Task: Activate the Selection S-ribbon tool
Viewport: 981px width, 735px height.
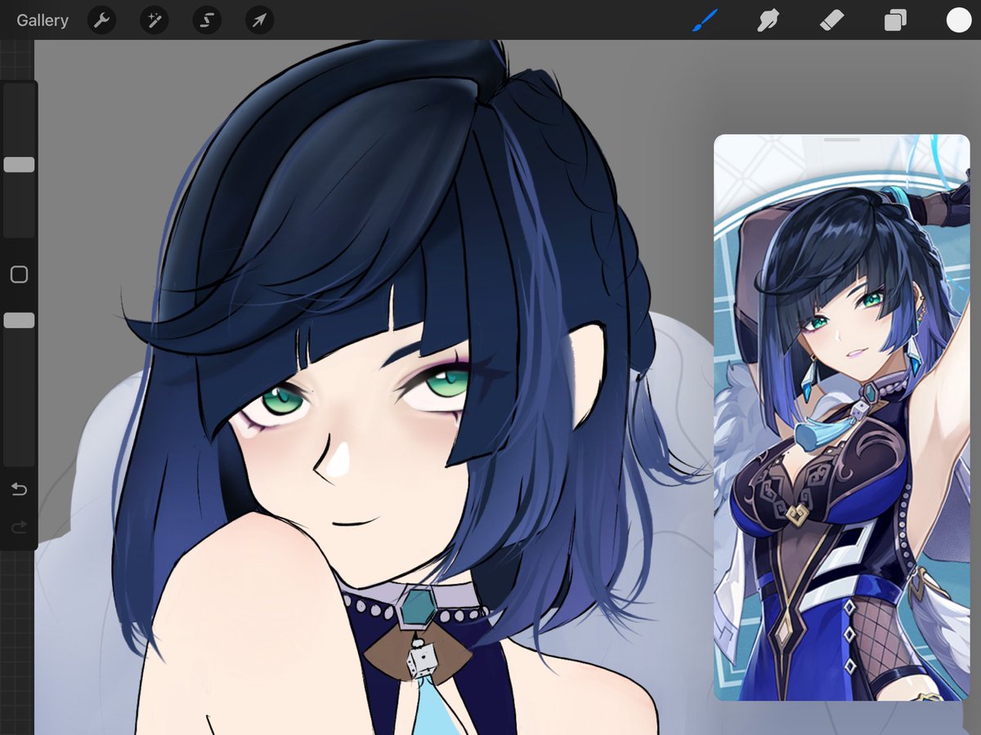Action: 207,20
